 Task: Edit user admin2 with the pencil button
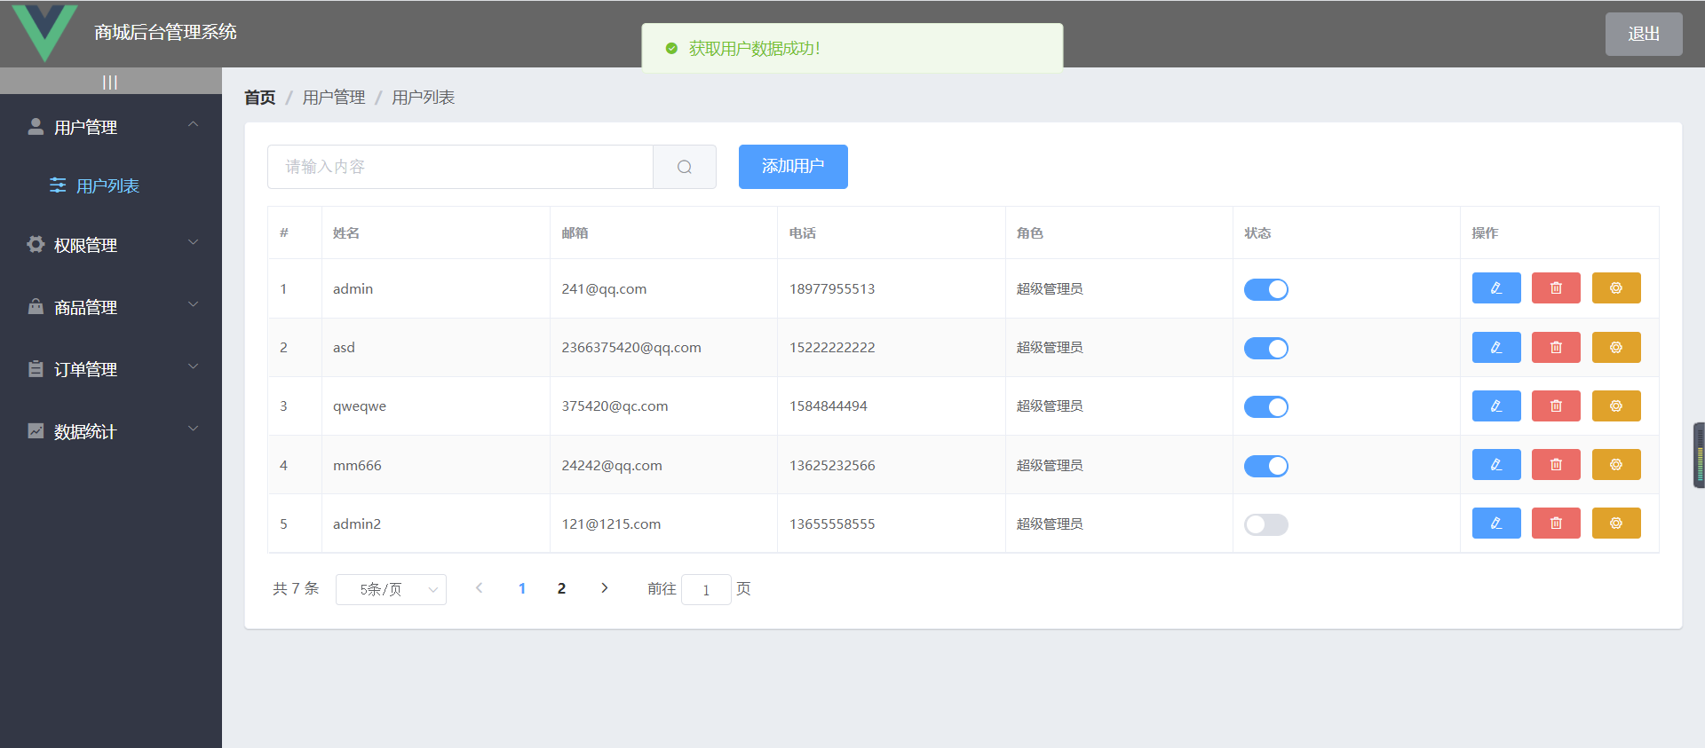click(1496, 524)
